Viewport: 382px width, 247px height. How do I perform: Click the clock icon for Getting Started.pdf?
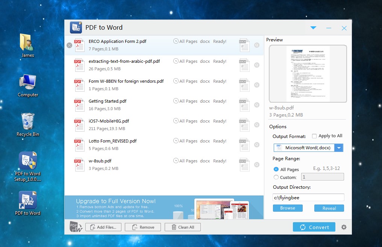click(176, 101)
